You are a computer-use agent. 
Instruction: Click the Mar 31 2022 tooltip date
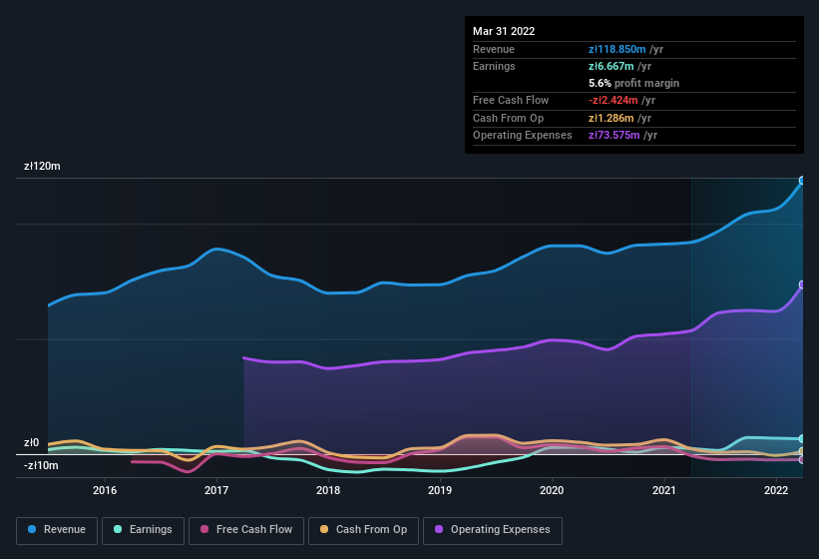(x=504, y=31)
